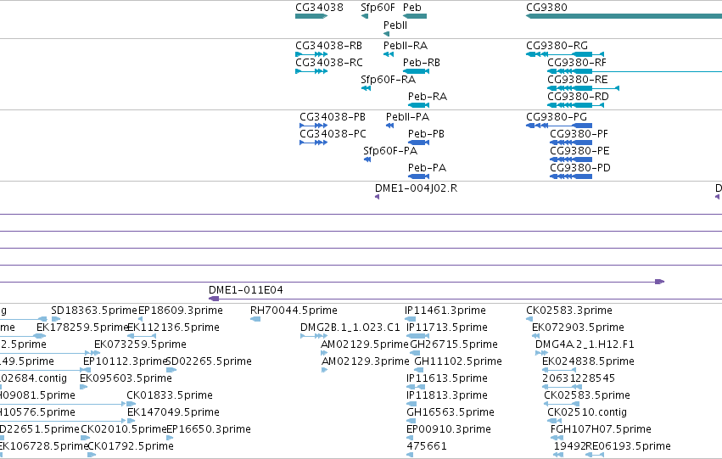Select protein CG34038-PC
This screenshot has height=459, width=722.
click(314, 143)
